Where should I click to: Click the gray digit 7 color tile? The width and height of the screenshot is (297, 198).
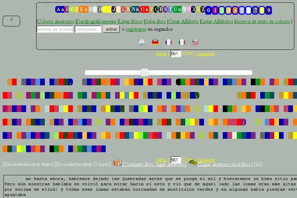click(x=255, y=10)
